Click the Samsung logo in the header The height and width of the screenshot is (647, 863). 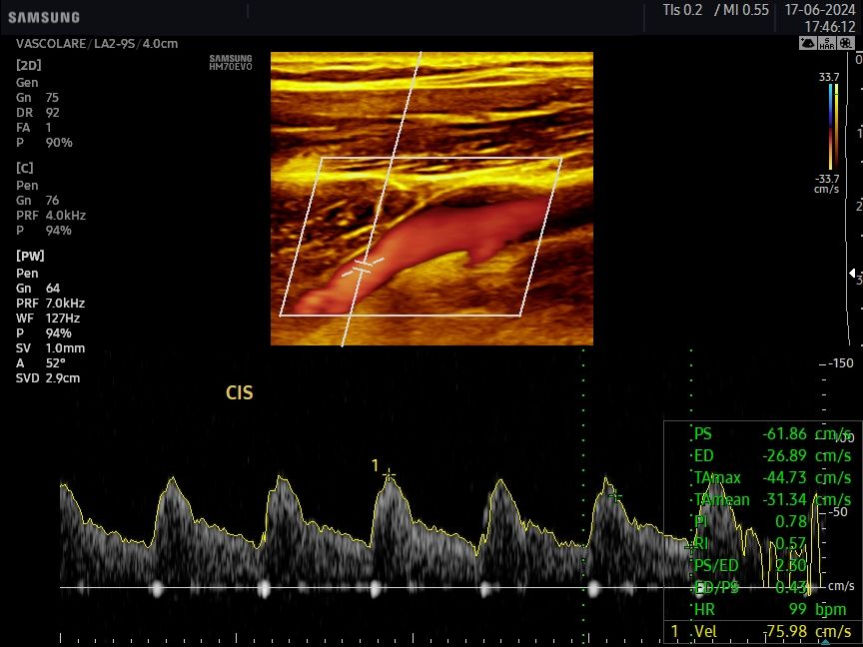coord(44,17)
